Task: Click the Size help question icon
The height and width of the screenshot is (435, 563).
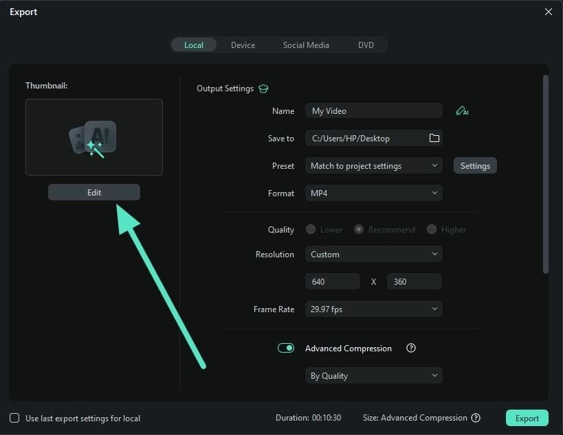Action: (x=476, y=418)
